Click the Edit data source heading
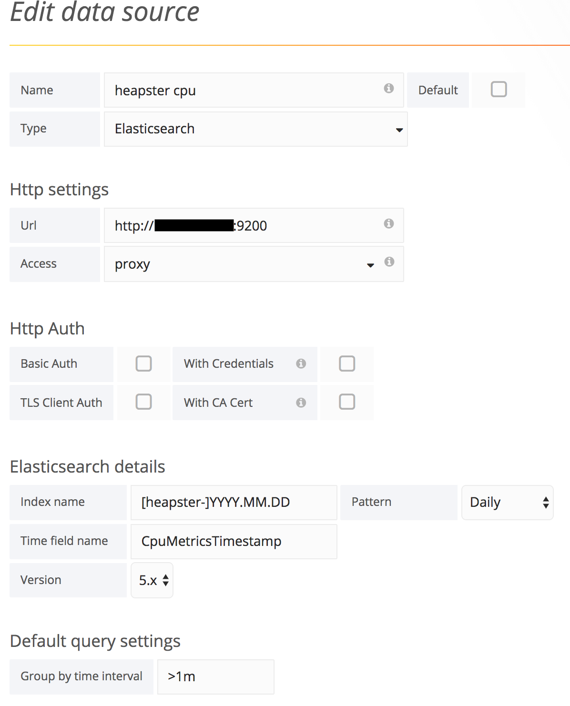Image resolution: width=570 pixels, height=706 pixels. click(x=104, y=12)
